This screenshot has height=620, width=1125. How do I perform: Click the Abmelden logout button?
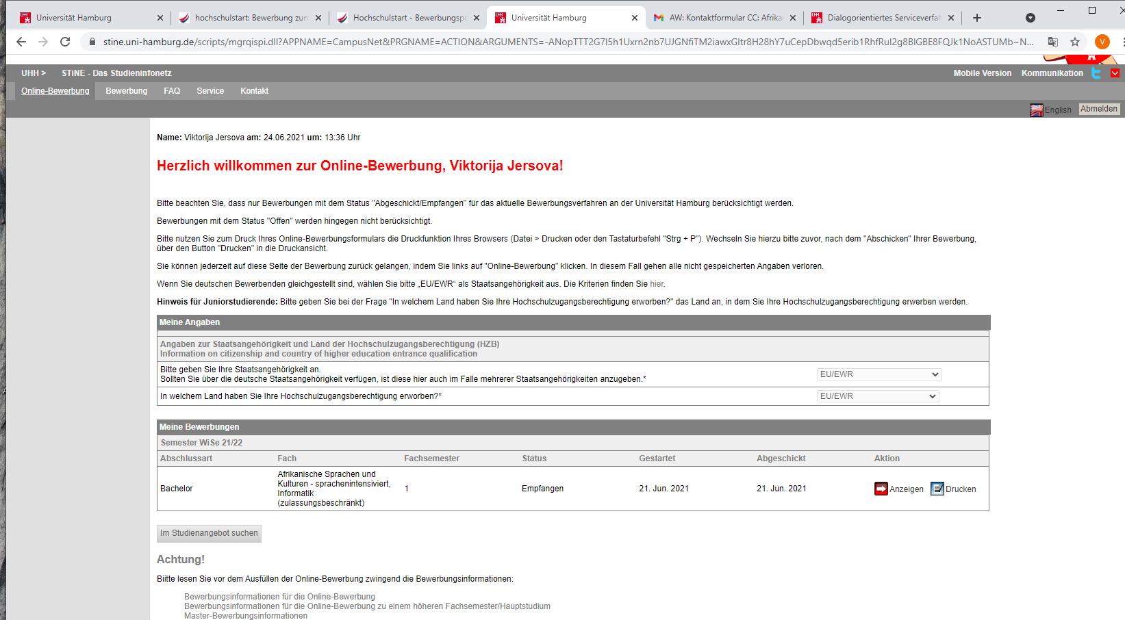[1099, 109]
